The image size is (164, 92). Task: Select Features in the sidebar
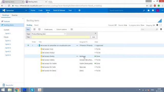point(7,21)
